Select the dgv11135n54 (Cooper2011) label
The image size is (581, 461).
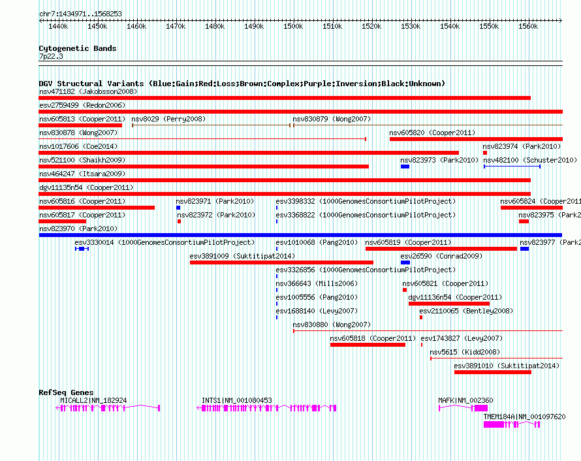coord(86,187)
